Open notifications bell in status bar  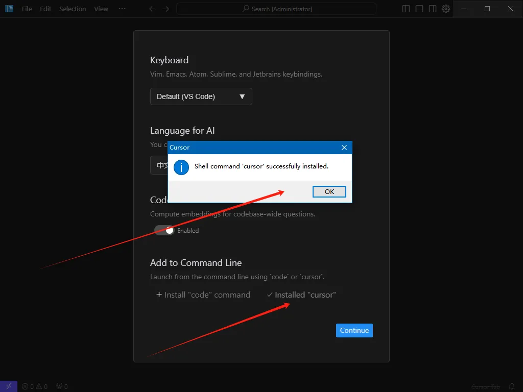512,387
